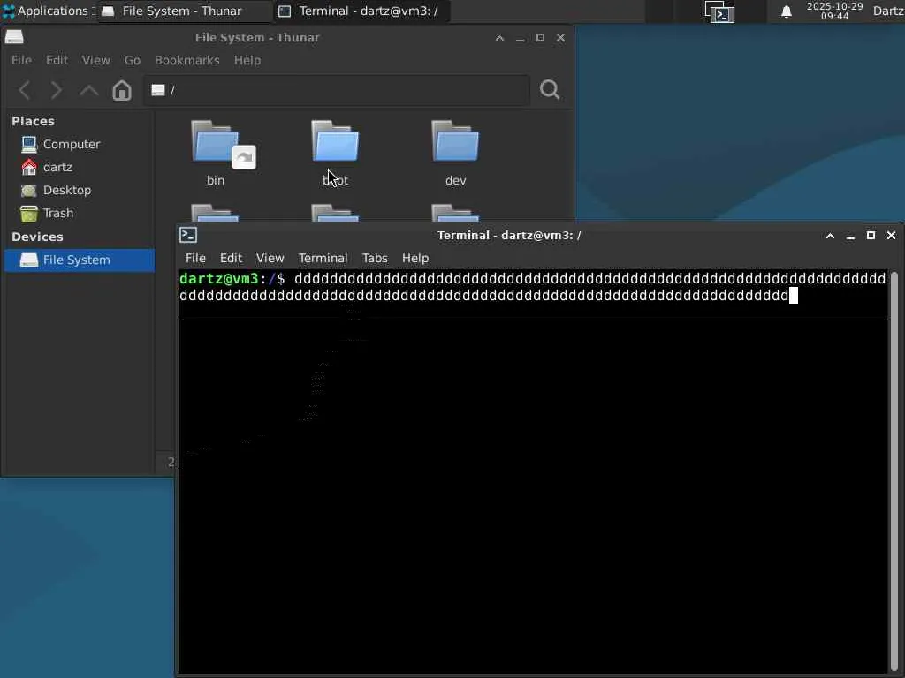Image resolution: width=905 pixels, height=678 pixels.
Task: Shade Thunar window with titlebar up arrow
Action: 500,37
